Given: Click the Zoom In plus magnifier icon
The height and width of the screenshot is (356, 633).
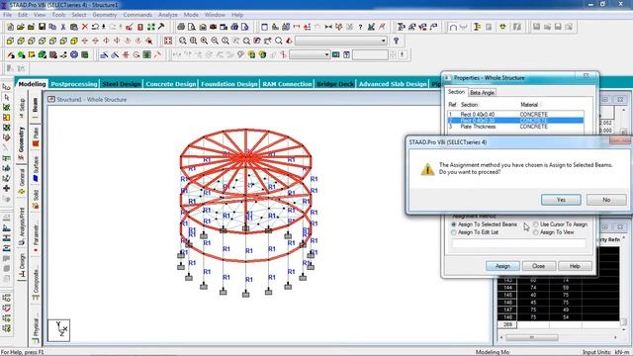Looking at the screenshot, I should [x=205, y=41].
